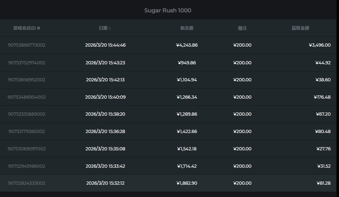Open game session 90753752974002
This screenshot has width=339, height=197.
click(x=26, y=63)
